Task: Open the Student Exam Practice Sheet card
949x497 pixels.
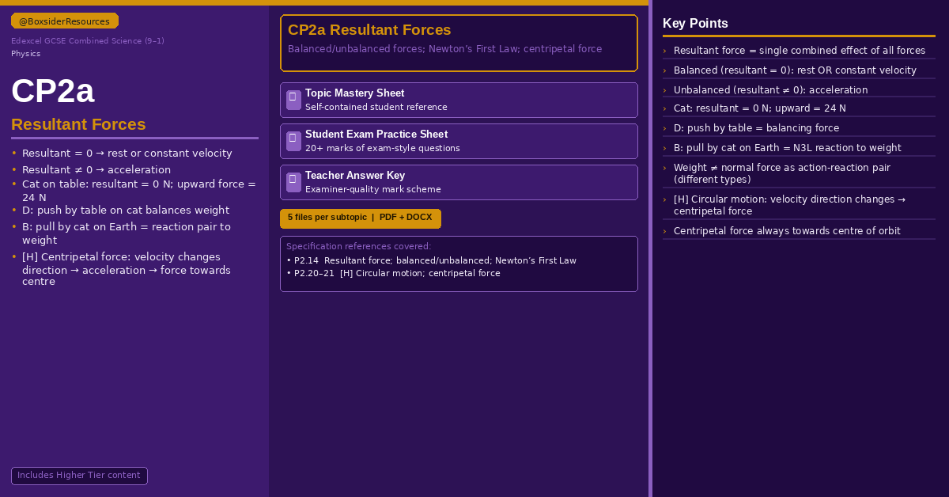Action: 459,141
